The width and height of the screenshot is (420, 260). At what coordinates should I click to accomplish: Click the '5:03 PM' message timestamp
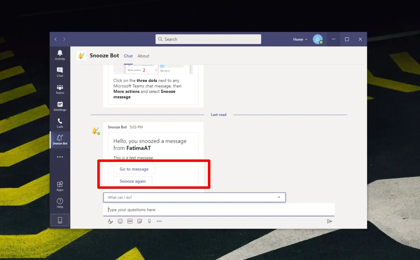(136, 127)
